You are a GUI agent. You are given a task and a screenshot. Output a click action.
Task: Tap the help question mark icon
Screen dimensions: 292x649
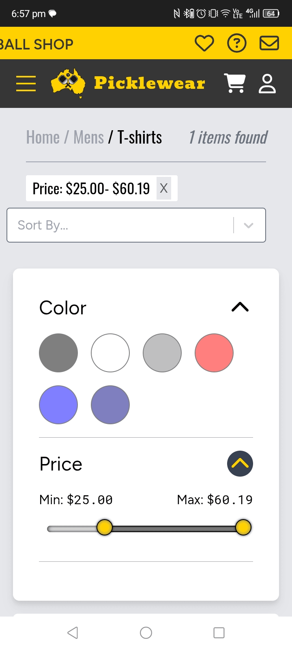pyautogui.click(x=237, y=43)
